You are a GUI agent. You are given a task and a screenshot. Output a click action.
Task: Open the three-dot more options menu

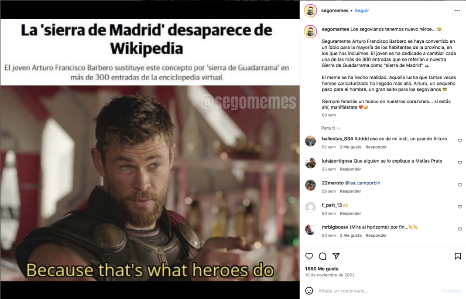pyautogui.click(x=457, y=11)
